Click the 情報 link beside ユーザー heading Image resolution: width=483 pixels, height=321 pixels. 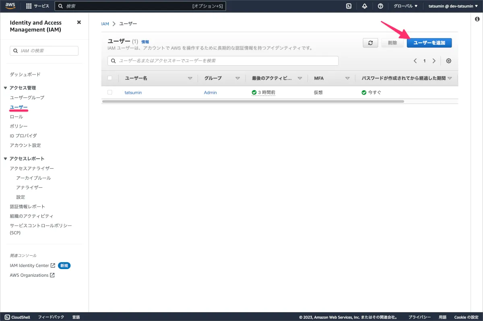[x=145, y=42]
